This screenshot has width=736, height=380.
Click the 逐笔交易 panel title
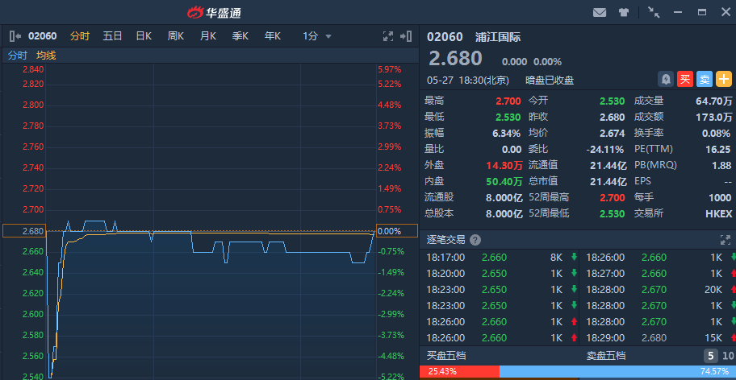pyautogui.click(x=446, y=241)
